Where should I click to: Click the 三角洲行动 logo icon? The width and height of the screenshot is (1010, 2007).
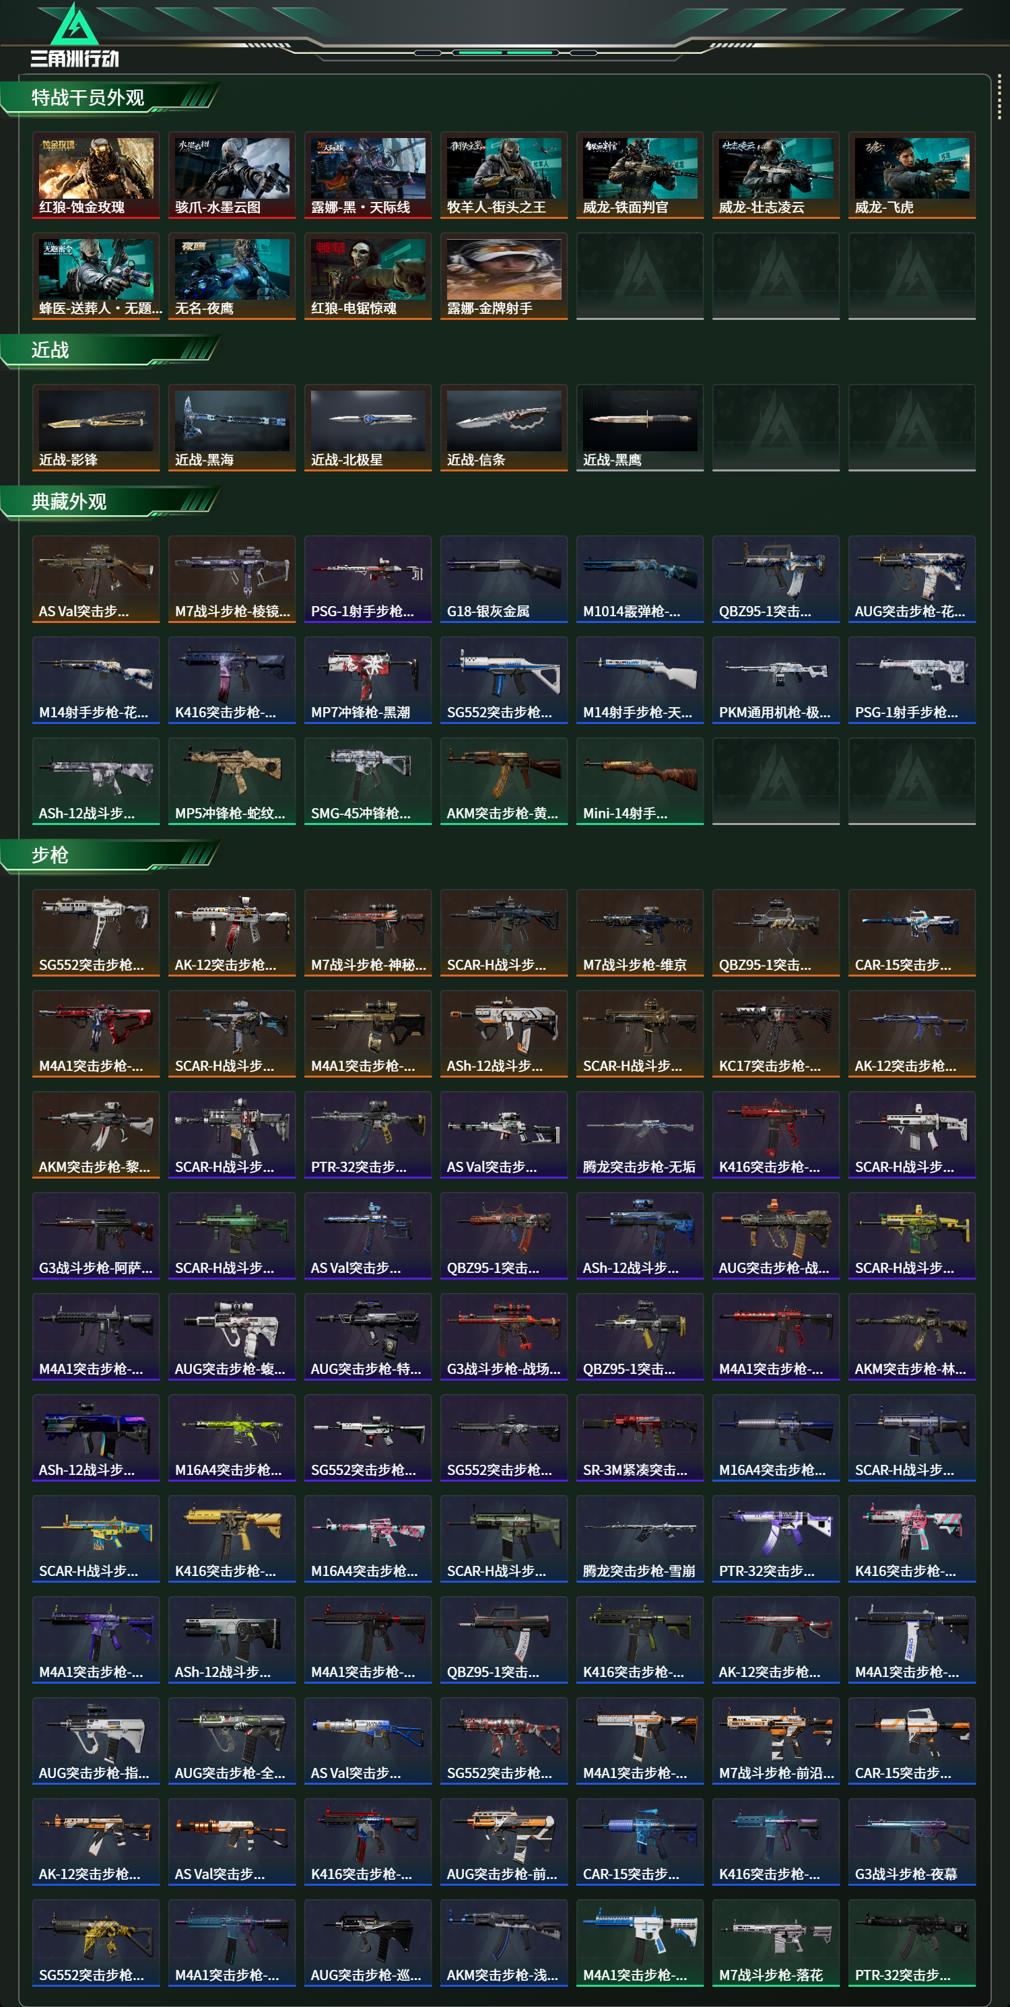tap(75, 35)
